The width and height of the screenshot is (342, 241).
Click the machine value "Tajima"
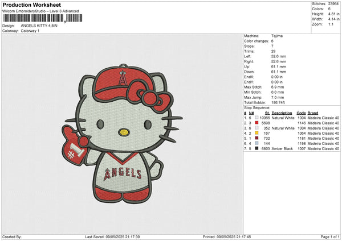277,36
